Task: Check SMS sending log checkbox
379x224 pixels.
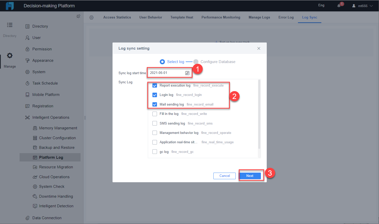Action: click(x=155, y=123)
